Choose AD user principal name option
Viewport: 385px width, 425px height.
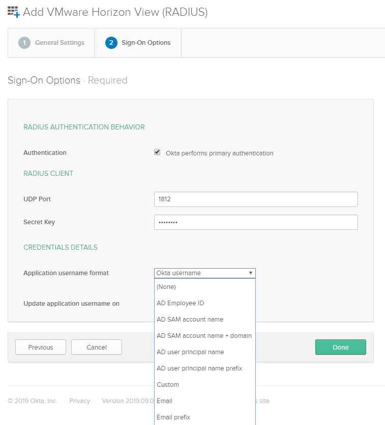190,352
